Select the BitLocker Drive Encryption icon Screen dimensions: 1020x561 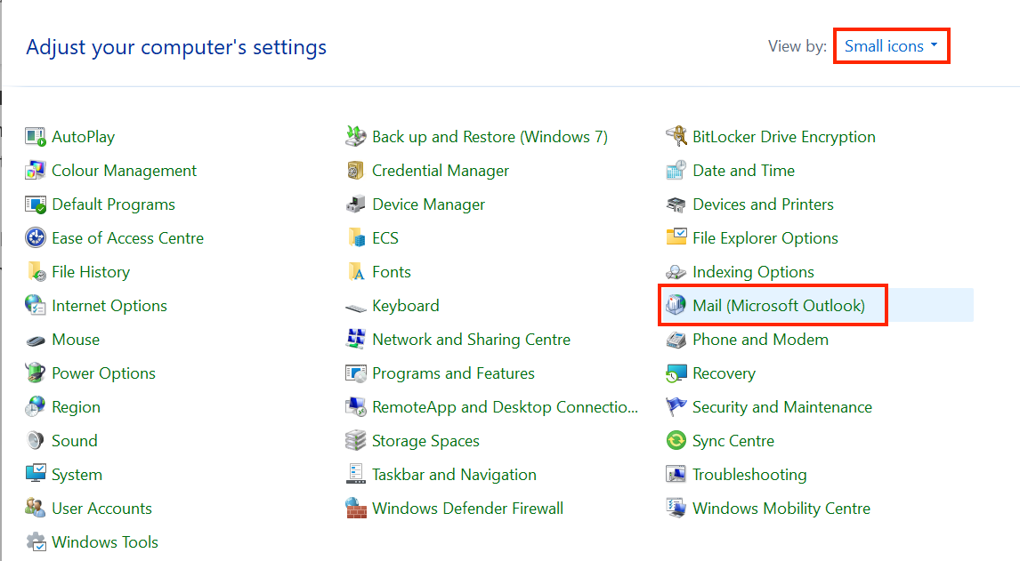tap(783, 136)
